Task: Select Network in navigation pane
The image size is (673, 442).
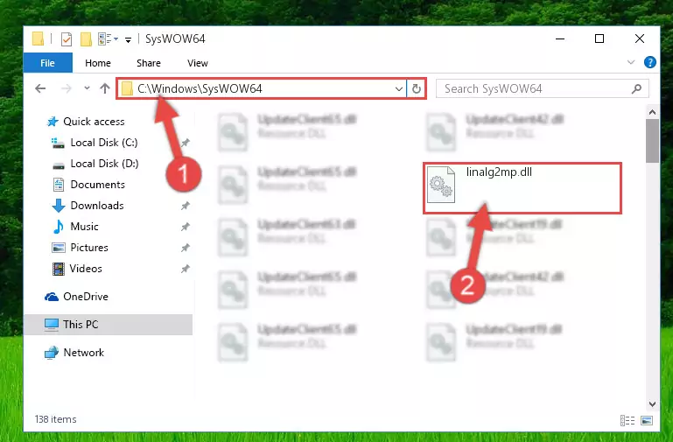Action: (x=74, y=353)
